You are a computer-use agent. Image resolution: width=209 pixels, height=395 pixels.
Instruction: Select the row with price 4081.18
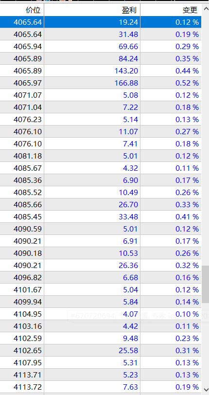click(101, 156)
